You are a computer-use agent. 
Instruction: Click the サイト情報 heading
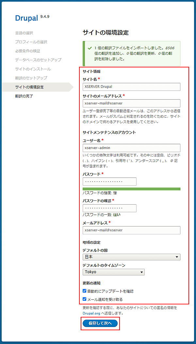pyautogui.click(x=91, y=71)
